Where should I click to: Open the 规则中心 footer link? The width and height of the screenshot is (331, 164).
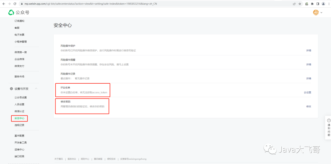pos(85,159)
